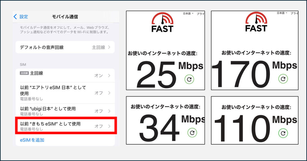Image resolution: width=307 pixels, height=161 pixels.
Task: Select オフ status of エアトリ eSIM 日本
Action: (99, 93)
